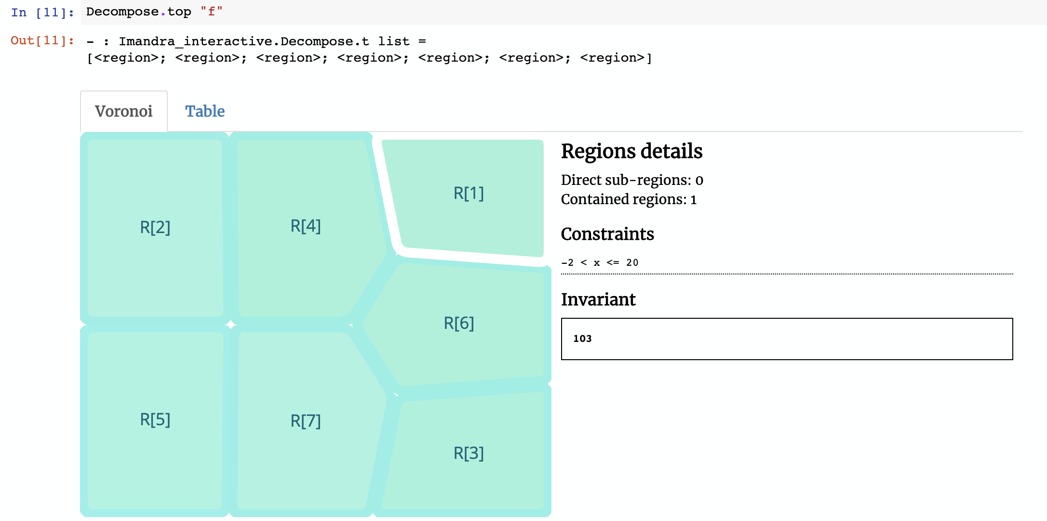The height and width of the screenshot is (521, 1047).
Task: Click the R[4] Voronoi region
Action: click(x=305, y=226)
